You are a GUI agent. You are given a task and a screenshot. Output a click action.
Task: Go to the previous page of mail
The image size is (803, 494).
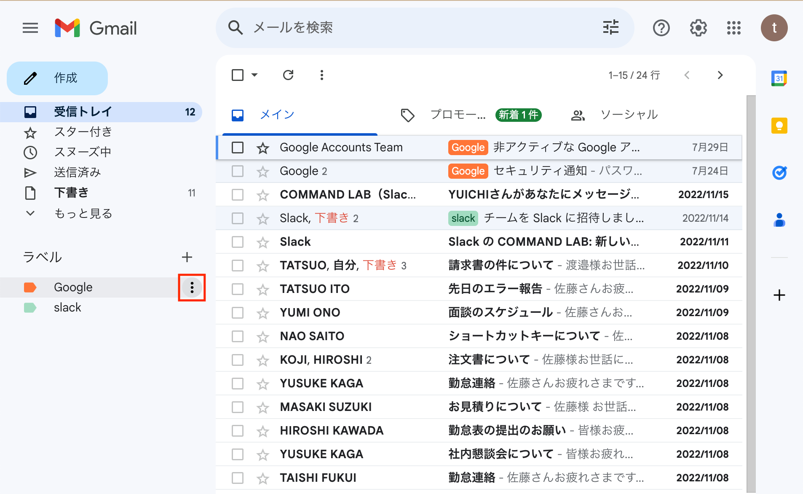click(687, 75)
